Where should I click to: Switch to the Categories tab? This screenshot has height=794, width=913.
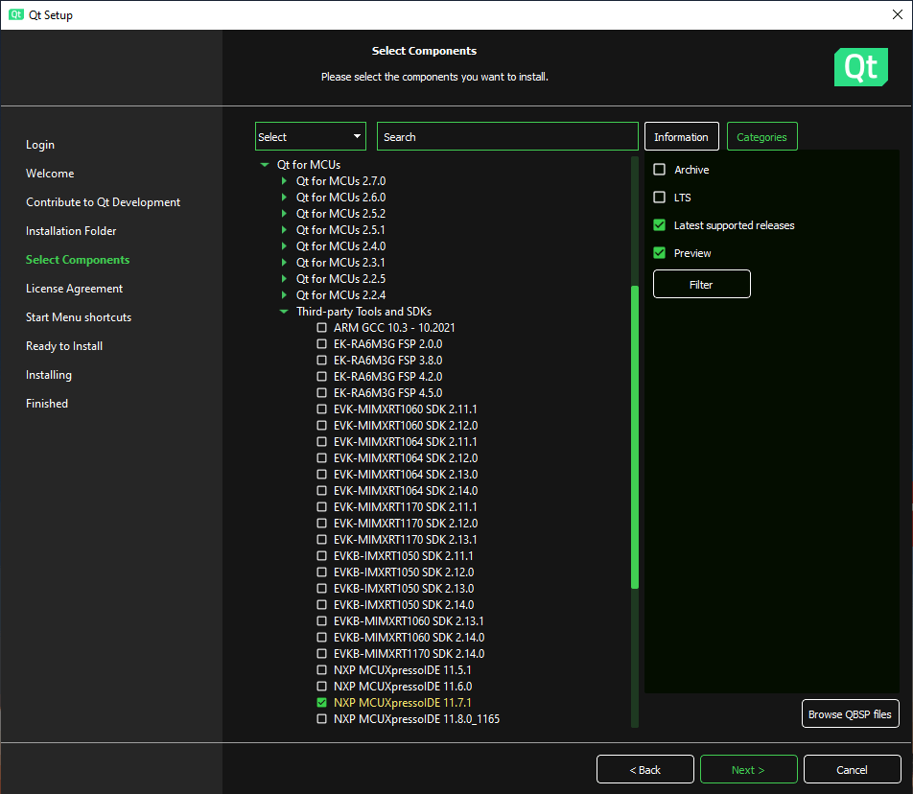pos(761,137)
